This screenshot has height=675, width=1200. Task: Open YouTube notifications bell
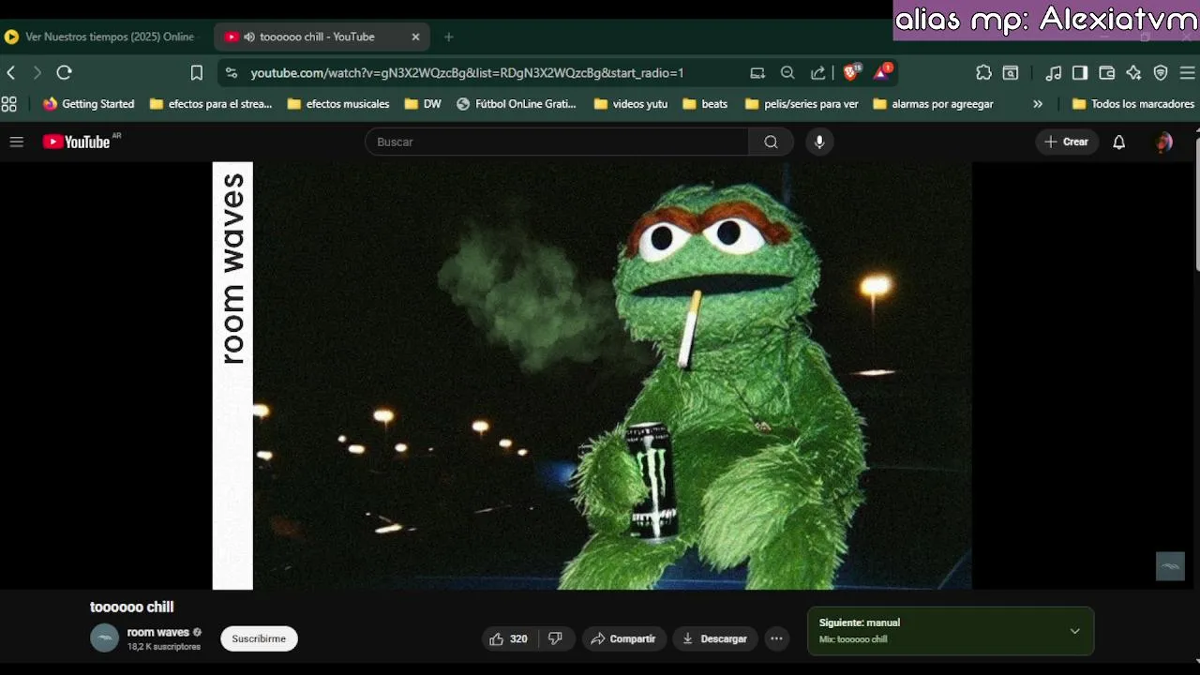point(1118,142)
